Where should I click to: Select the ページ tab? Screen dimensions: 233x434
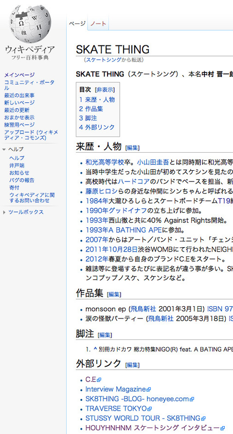click(x=77, y=23)
